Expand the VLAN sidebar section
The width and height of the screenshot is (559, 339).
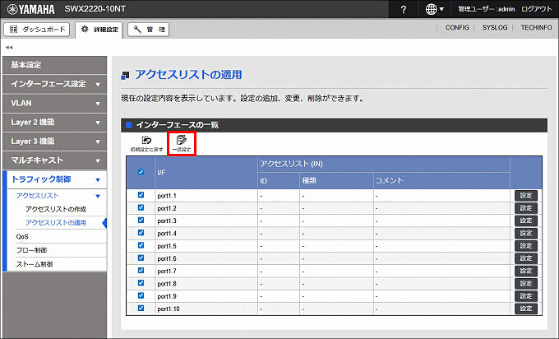pyautogui.click(x=53, y=103)
